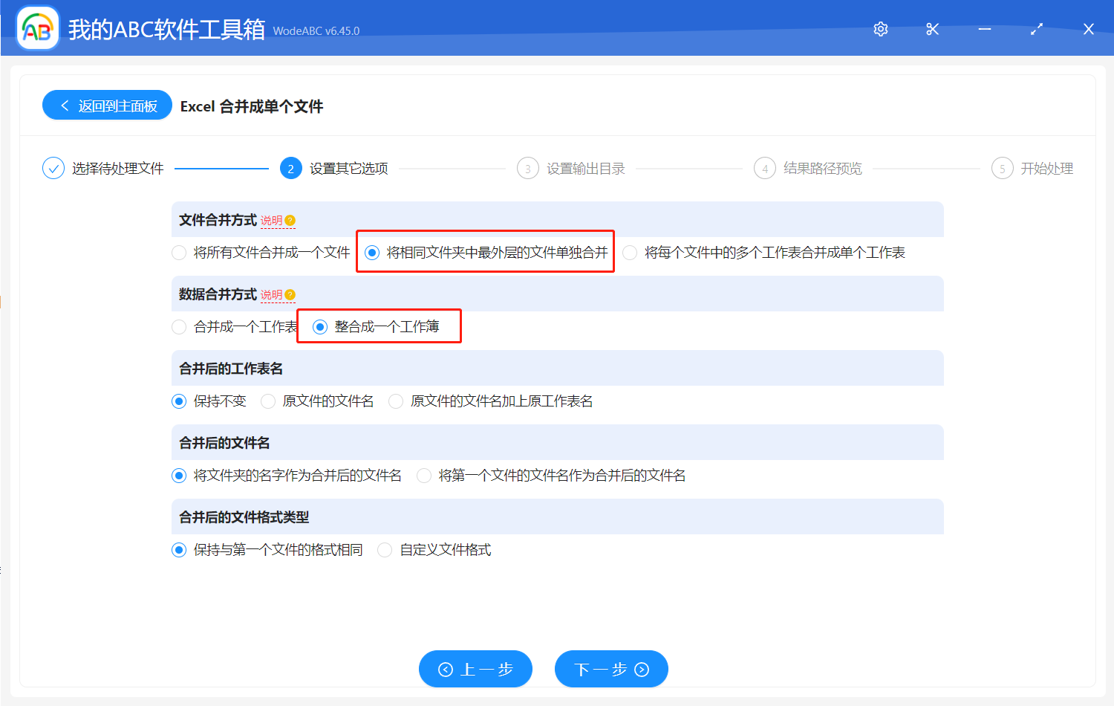The width and height of the screenshot is (1114, 706).
Task: Click the fullscreen arrow icon in the title bar
Action: coord(1036,28)
